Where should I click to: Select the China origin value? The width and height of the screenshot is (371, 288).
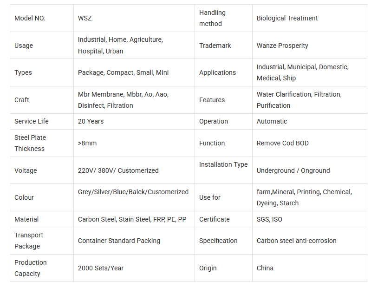click(x=265, y=268)
